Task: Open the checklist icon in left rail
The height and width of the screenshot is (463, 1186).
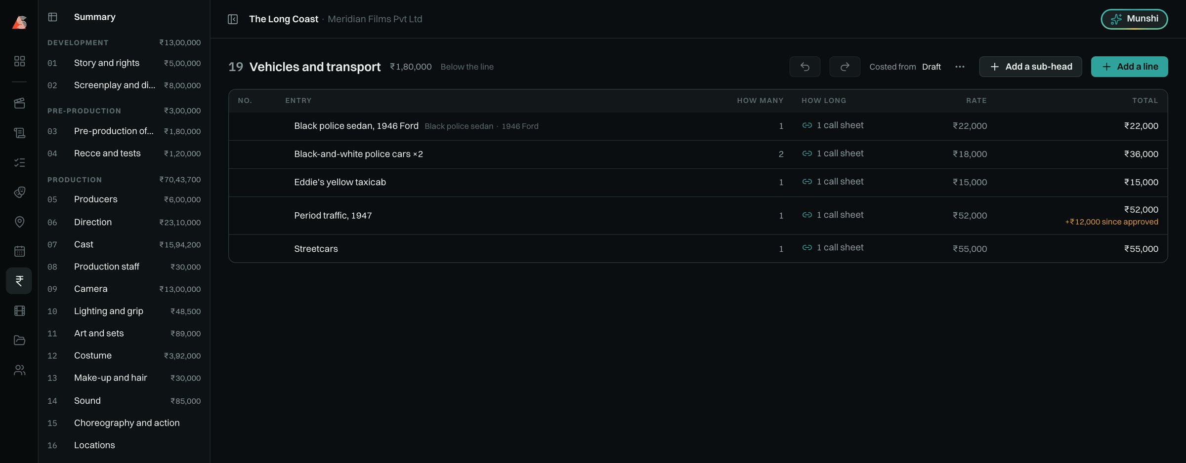Action: pos(19,162)
